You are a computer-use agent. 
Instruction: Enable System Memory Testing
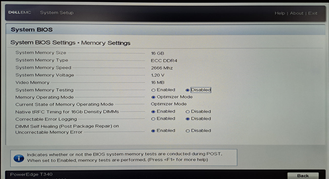click(x=153, y=90)
